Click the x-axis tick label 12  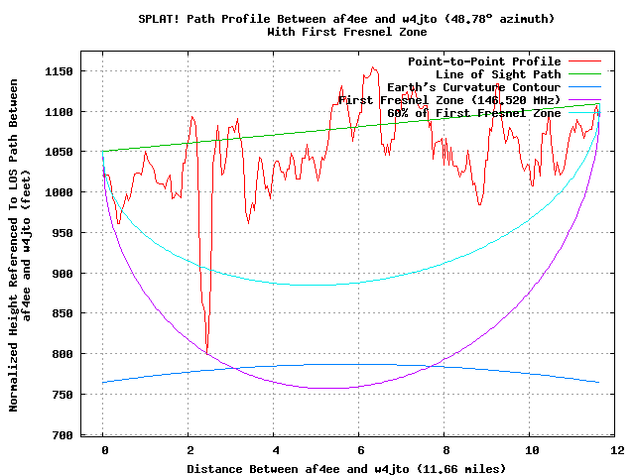pyautogui.click(x=617, y=450)
